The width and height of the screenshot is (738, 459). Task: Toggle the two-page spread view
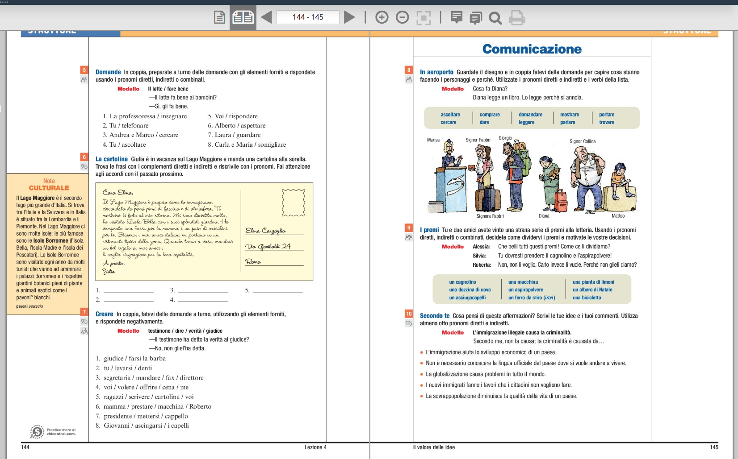coord(243,17)
